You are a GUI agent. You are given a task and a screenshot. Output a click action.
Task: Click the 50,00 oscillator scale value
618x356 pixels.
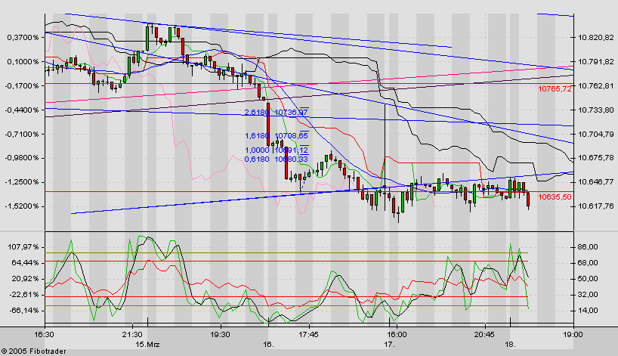click(x=588, y=279)
